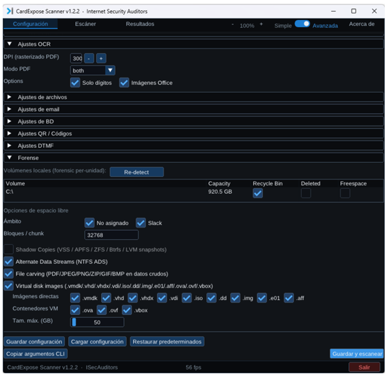The width and height of the screenshot is (388, 376).
Task: Uncheck the Virtual disk images option
Action: 9,286
